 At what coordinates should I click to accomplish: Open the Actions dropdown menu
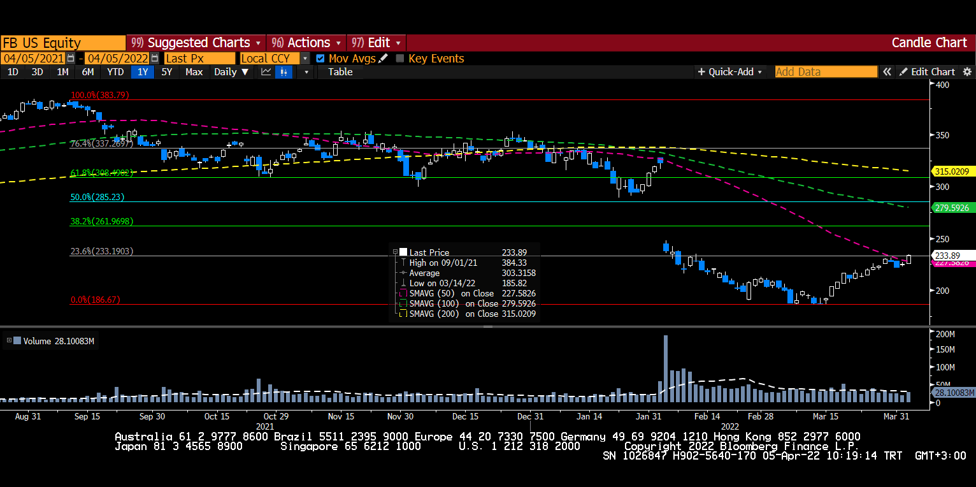click(x=308, y=43)
